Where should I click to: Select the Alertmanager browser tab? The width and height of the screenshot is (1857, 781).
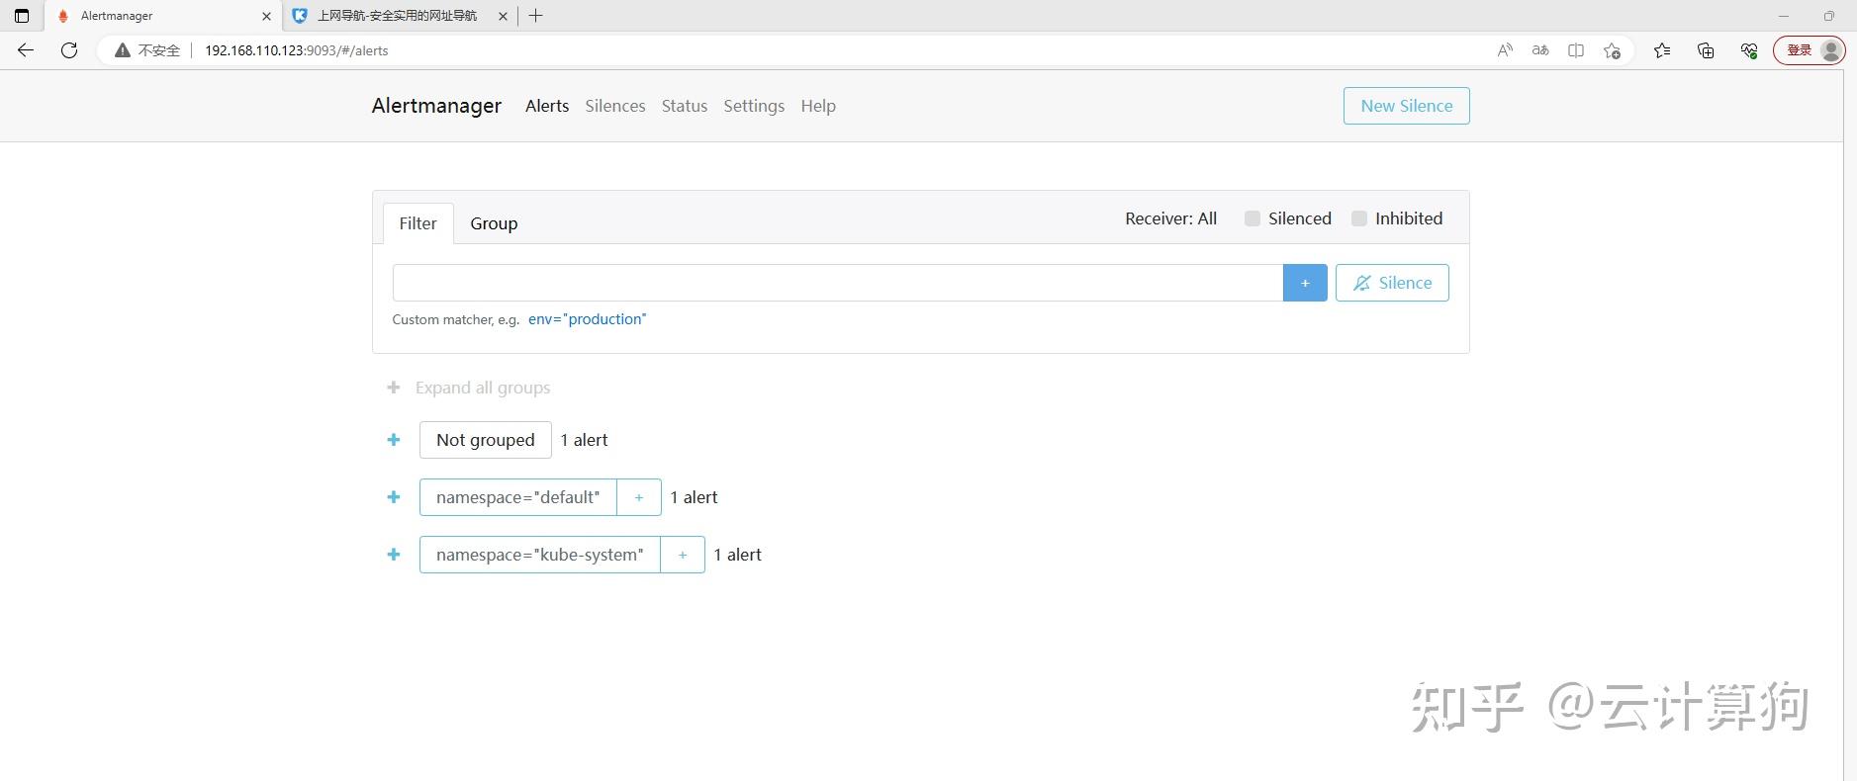pyautogui.click(x=163, y=16)
